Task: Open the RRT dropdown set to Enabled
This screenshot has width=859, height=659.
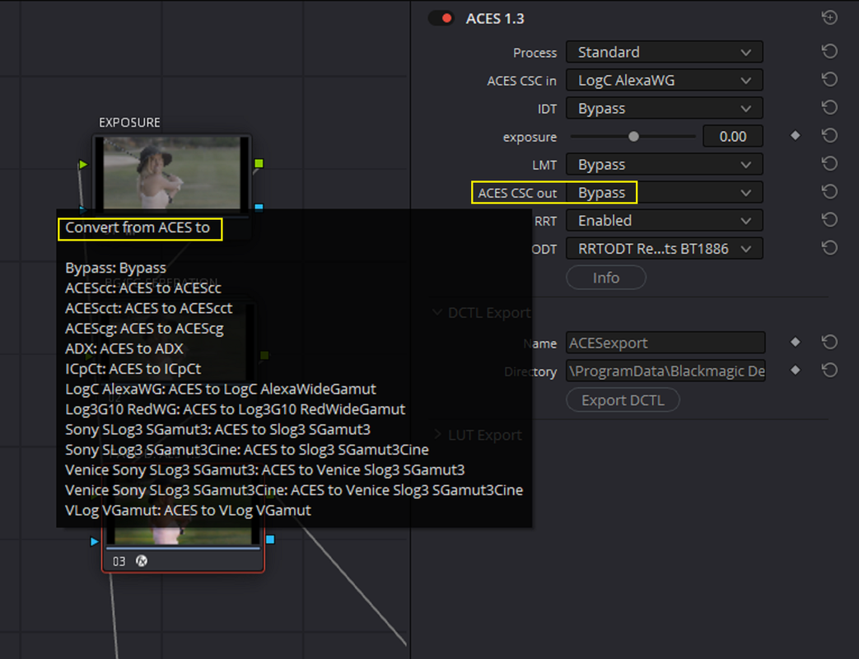Action: point(664,221)
